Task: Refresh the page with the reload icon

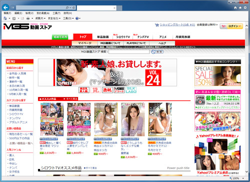Action: (x=73, y=7)
